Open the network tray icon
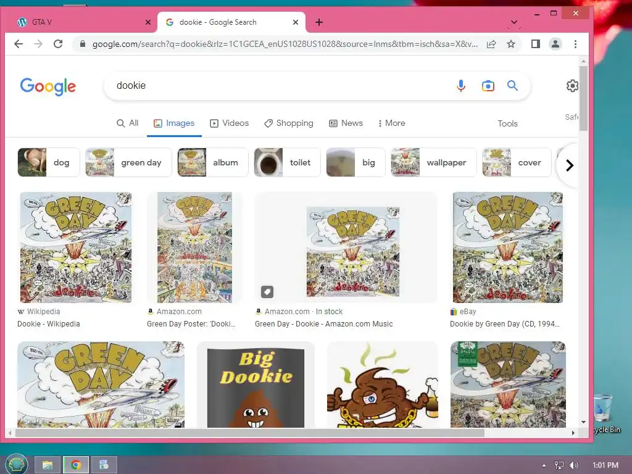The image size is (632, 474). pyautogui.click(x=559, y=465)
